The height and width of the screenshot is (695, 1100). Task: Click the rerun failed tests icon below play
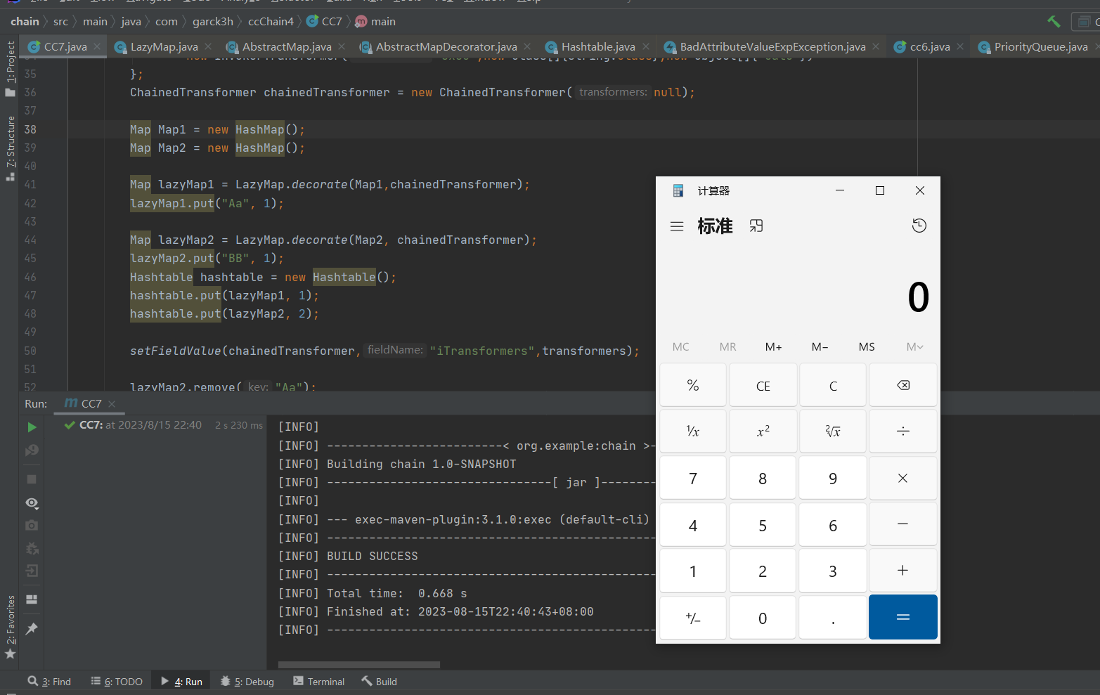click(32, 450)
